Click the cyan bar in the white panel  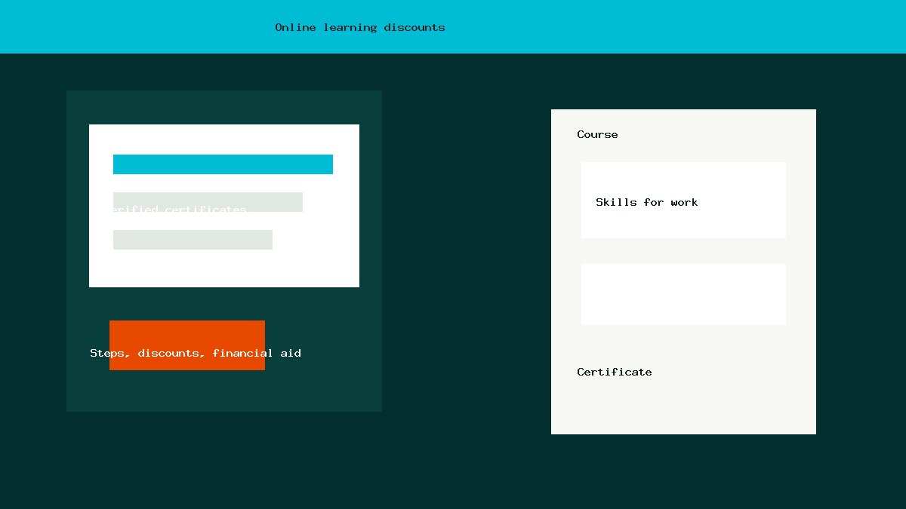tap(223, 164)
